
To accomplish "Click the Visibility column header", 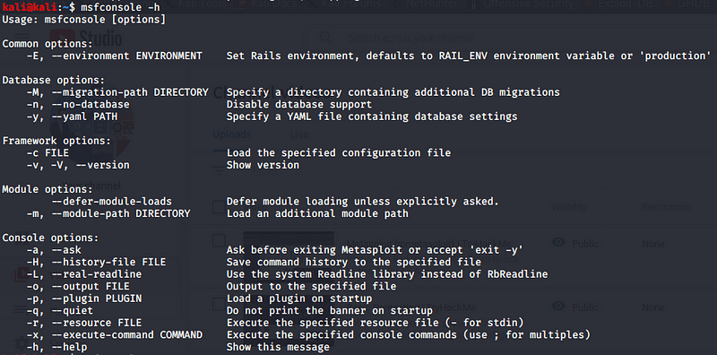I will click(x=568, y=207).
